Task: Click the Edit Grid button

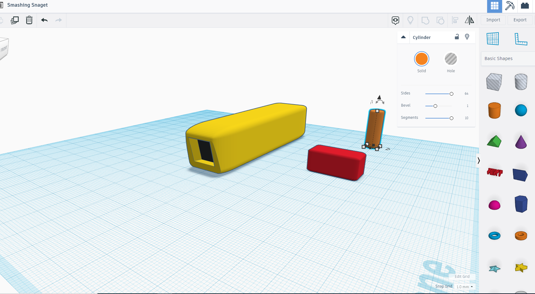Action: click(462, 277)
